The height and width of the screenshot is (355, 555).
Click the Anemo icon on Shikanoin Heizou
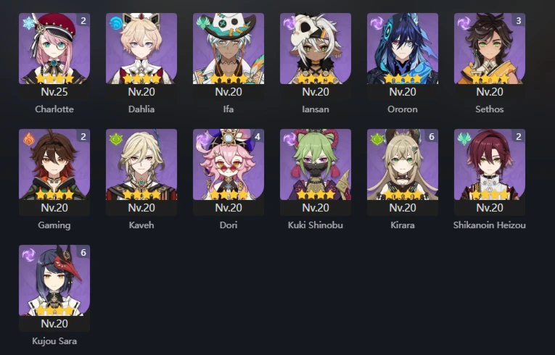pos(464,139)
